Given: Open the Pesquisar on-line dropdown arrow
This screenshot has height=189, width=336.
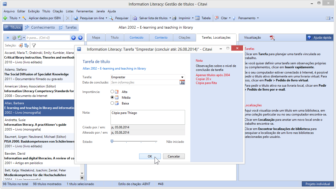Looking at the screenshot, I should pyautogui.click(x=106, y=18).
